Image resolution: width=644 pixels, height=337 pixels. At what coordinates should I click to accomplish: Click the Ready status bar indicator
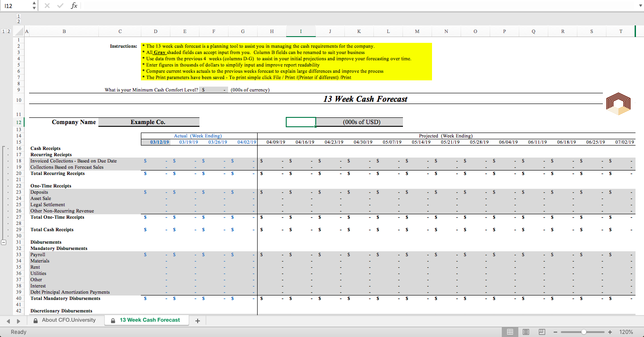click(18, 332)
